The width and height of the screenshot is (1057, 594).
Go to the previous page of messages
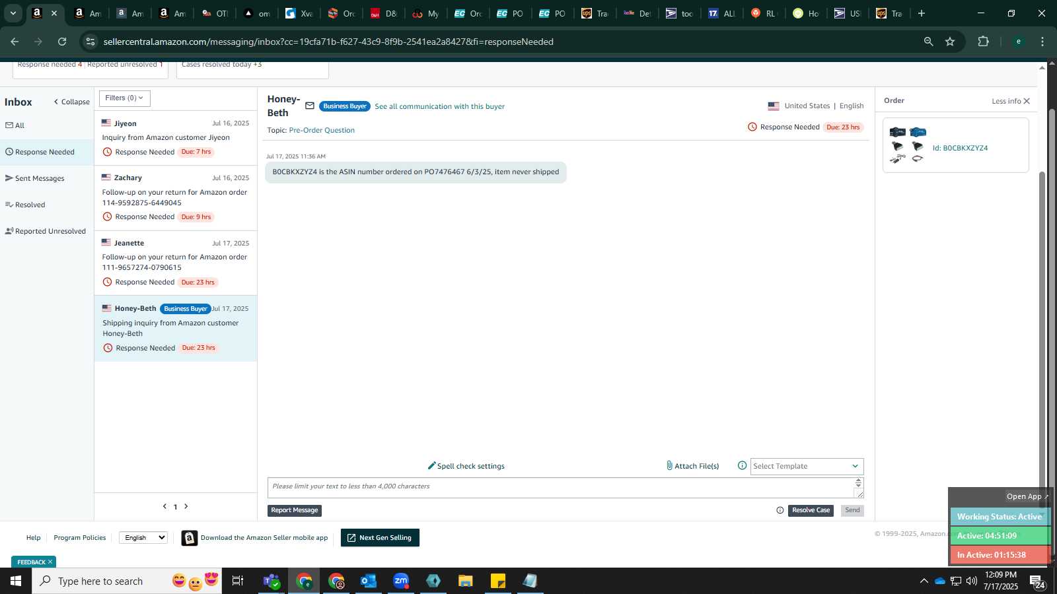[x=164, y=506]
